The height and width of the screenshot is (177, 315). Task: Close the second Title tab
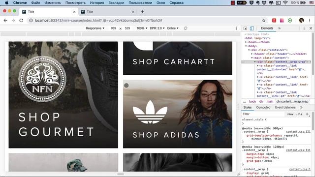[133, 12]
